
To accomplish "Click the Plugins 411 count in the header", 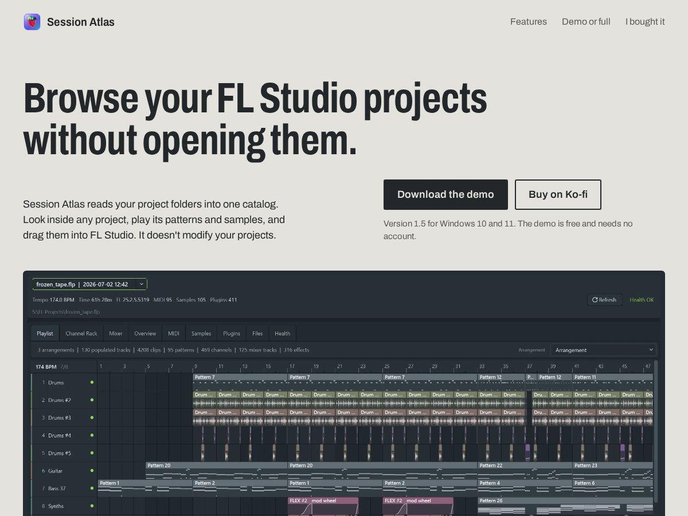I will [224, 300].
